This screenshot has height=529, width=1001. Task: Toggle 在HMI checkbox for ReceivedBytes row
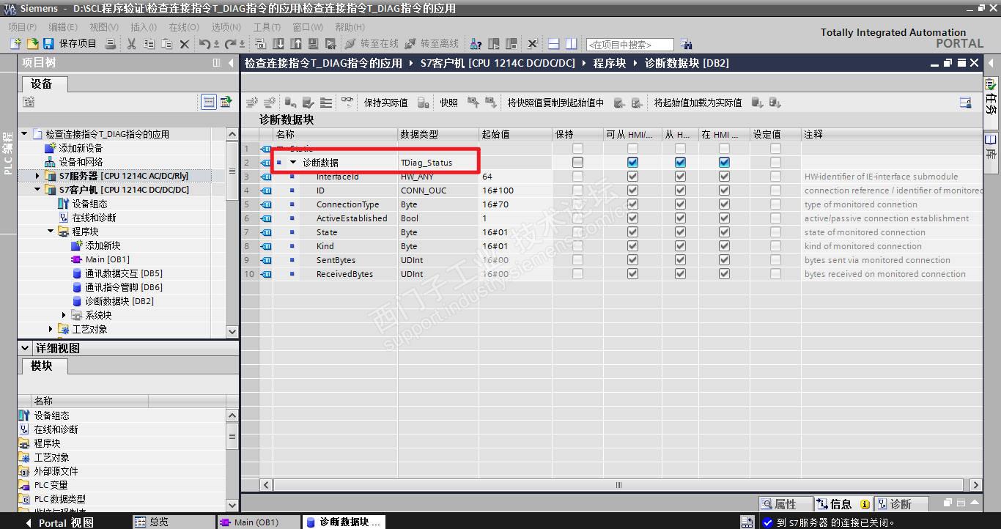pyautogui.click(x=724, y=274)
